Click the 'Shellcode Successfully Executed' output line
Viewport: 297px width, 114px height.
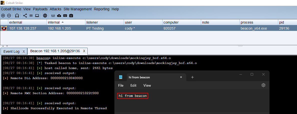[55, 108]
